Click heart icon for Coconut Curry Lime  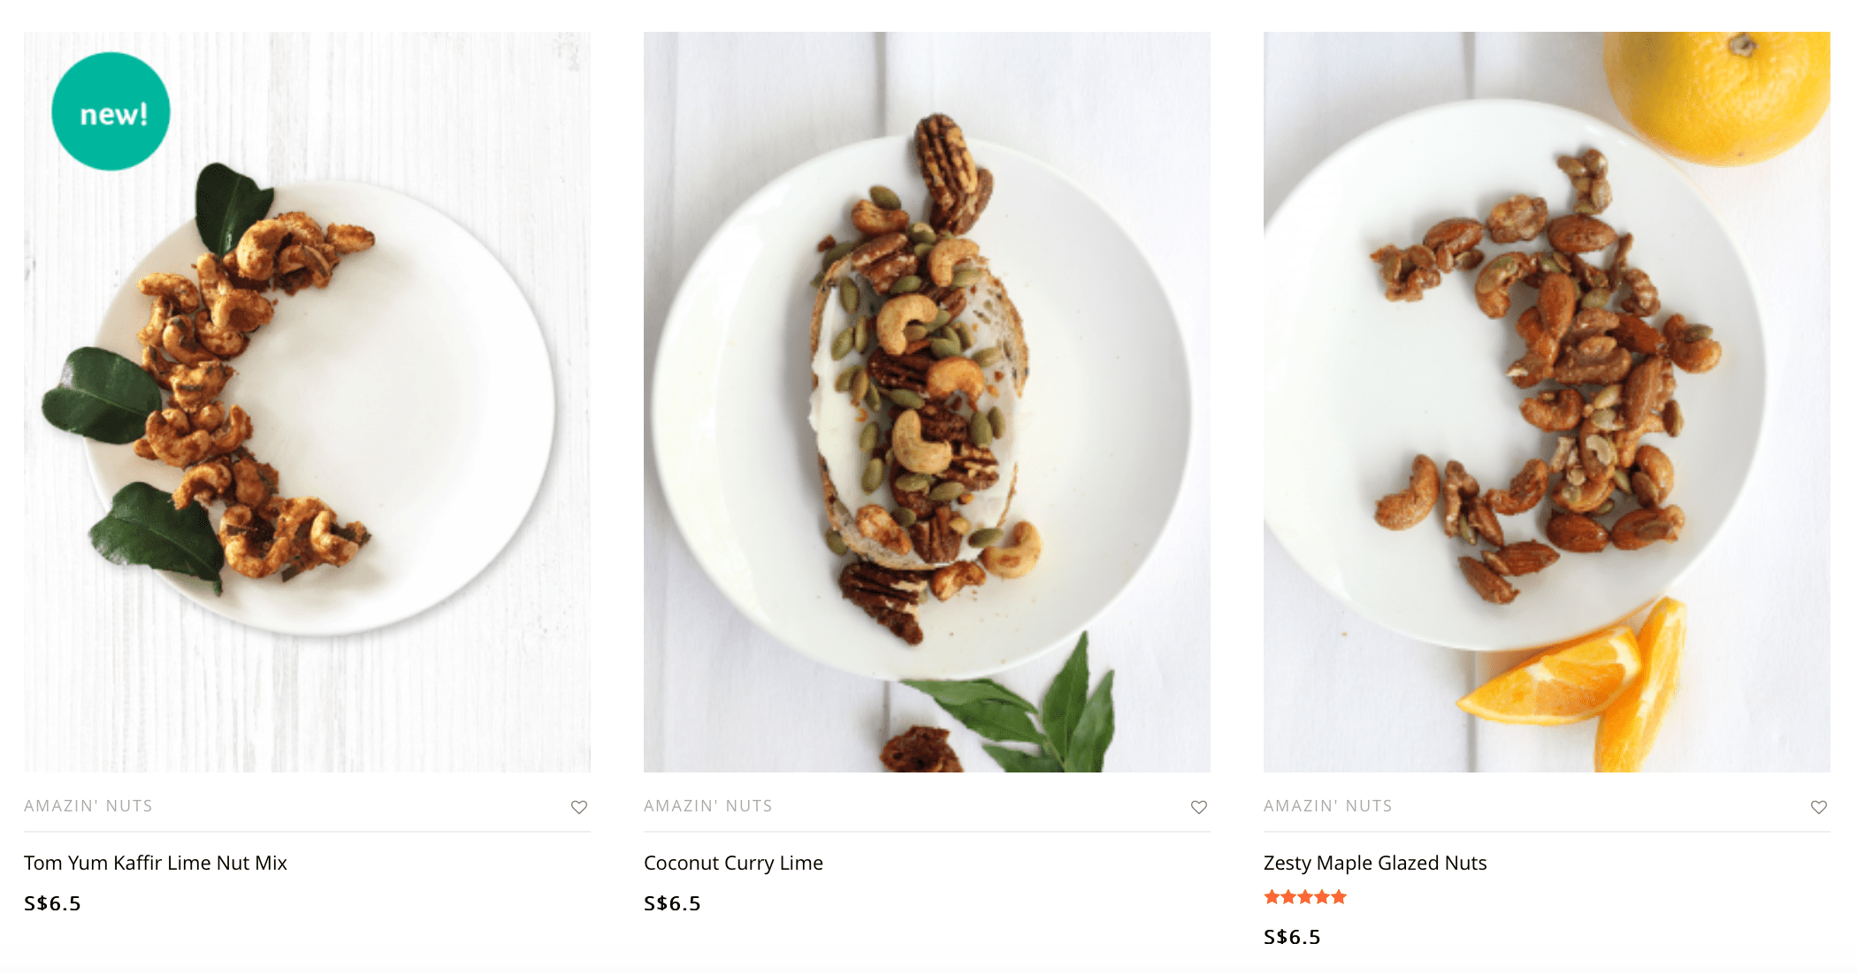(x=1199, y=807)
